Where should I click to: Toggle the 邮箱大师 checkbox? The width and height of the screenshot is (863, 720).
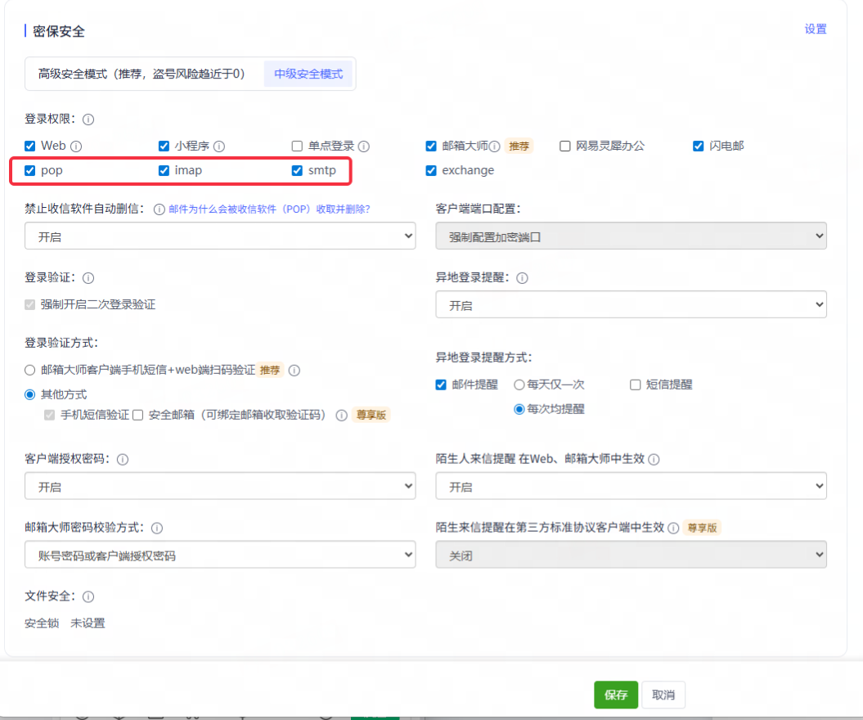coord(431,146)
